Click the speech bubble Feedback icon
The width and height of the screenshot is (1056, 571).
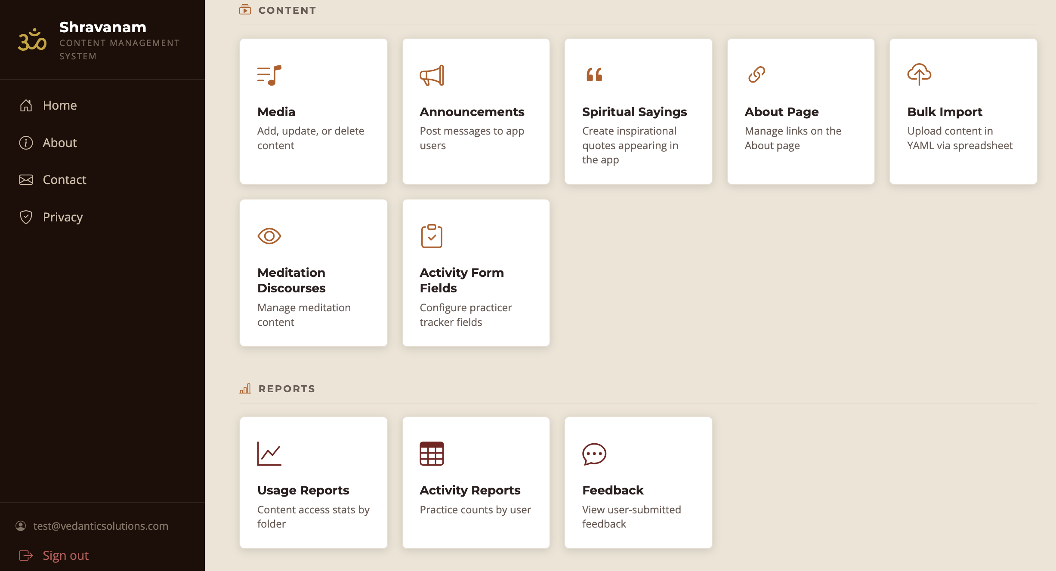coord(594,453)
